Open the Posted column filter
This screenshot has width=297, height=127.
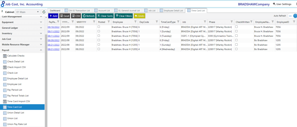(x=108, y=22)
